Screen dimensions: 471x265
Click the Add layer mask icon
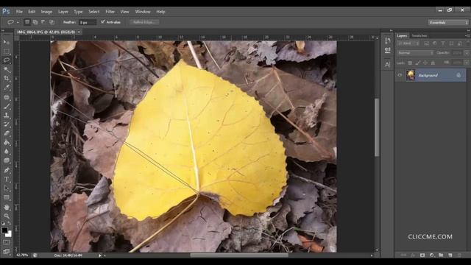click(x=422, y=255)
